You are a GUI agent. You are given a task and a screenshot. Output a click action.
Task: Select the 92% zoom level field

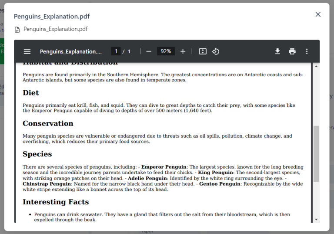pyautogui.click(x=166, y=51)
